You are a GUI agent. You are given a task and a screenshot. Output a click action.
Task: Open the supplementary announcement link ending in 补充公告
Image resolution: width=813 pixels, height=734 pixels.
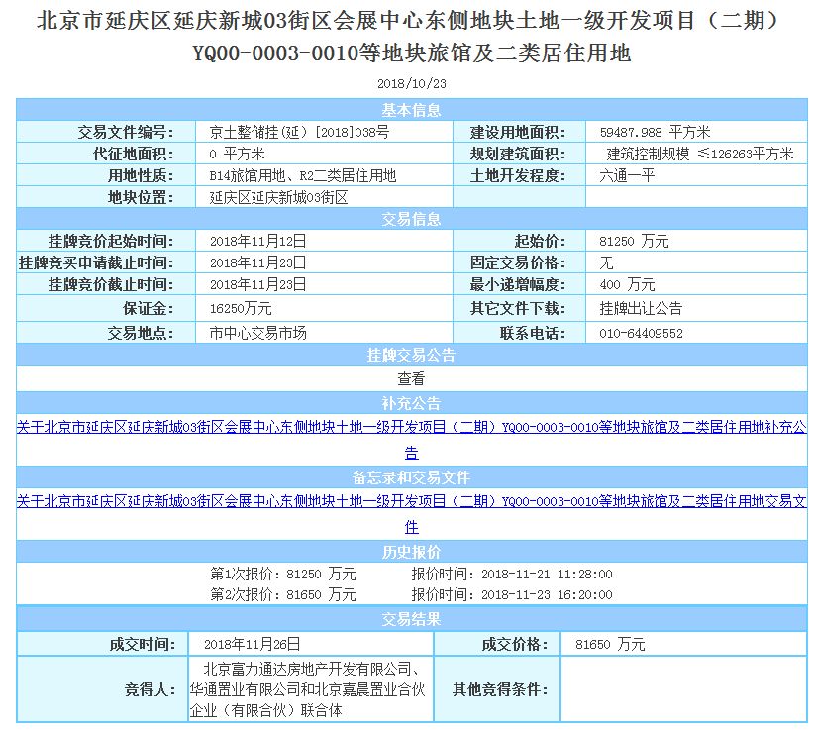point(411,428)
